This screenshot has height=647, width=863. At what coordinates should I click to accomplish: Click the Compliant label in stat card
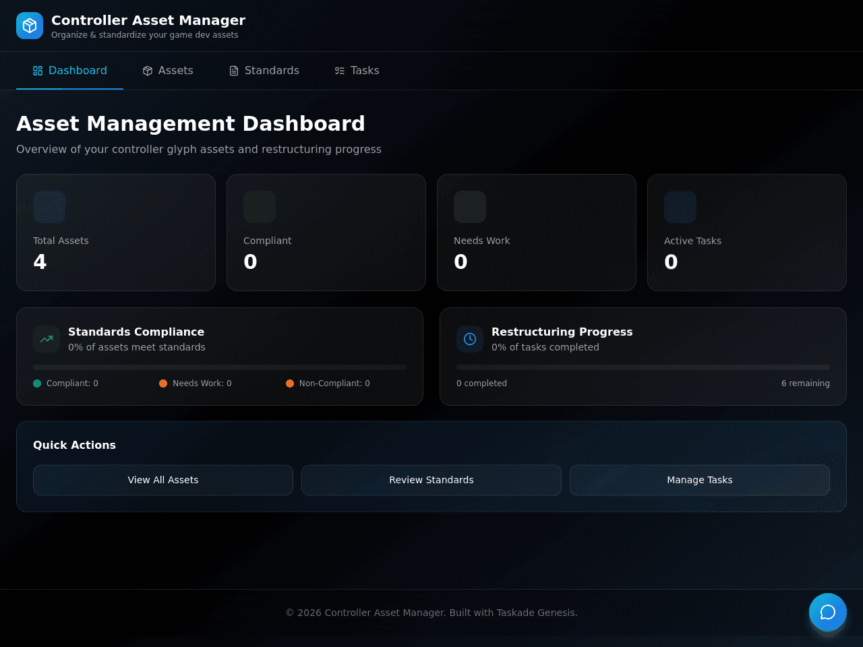tap(268, 241)
